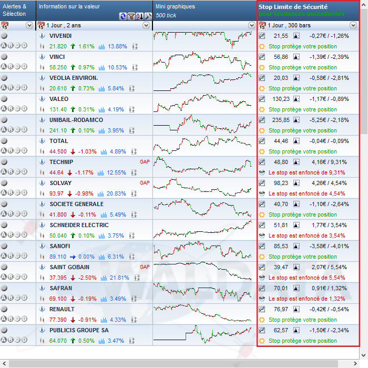Open the PUBLICIS GROUPE SA mini chart

tap(202, 334)
